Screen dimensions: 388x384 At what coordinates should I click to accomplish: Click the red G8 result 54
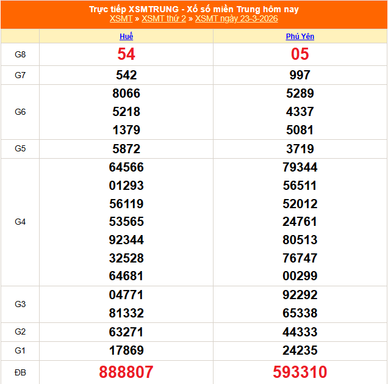[x=126, y=54]
